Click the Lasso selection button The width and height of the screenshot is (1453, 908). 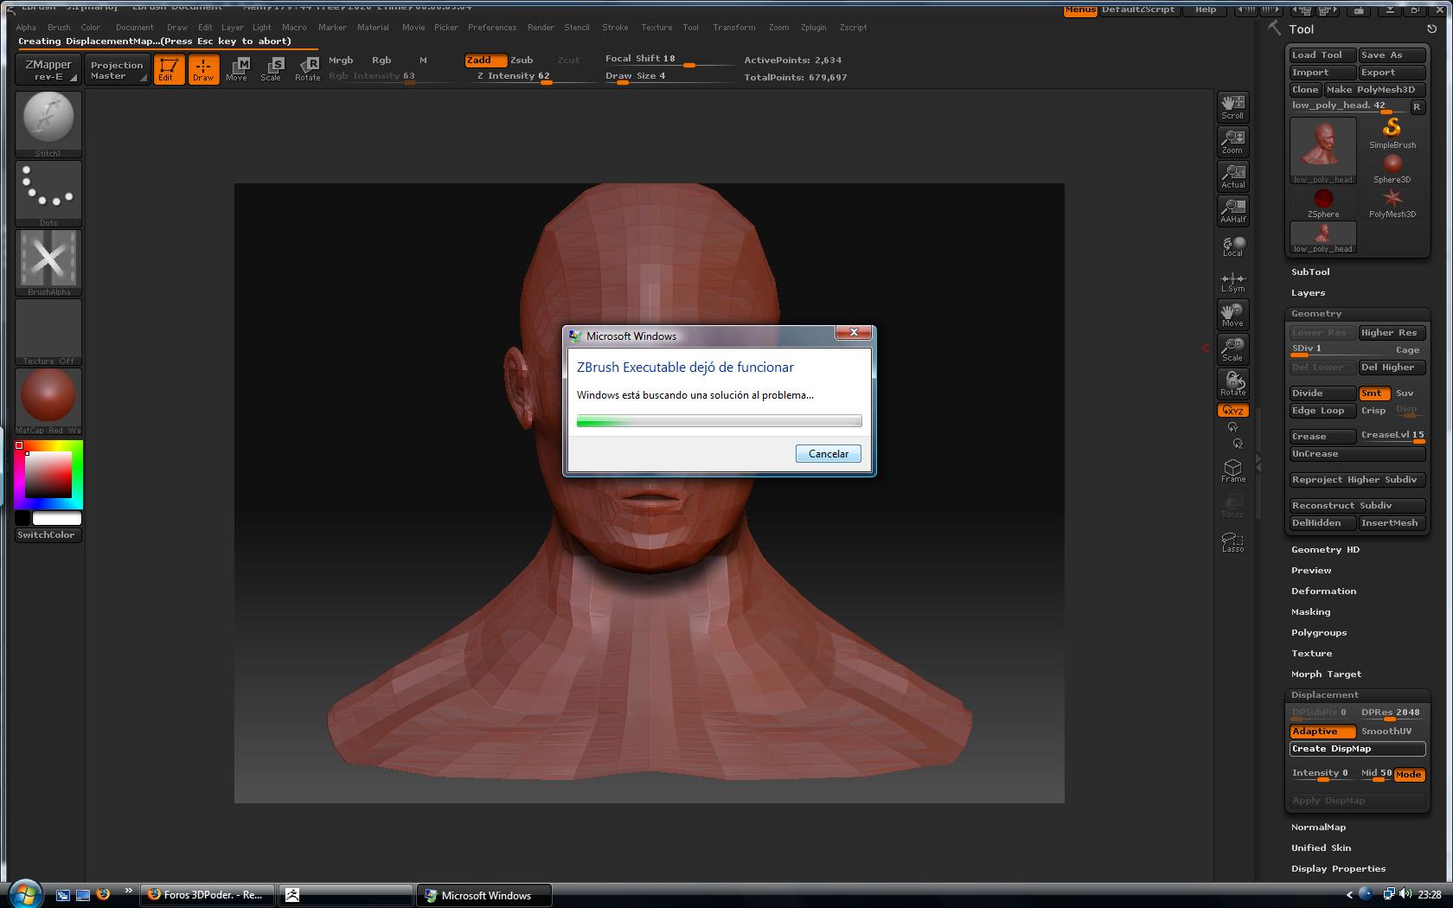click(x=1232, y=541)
